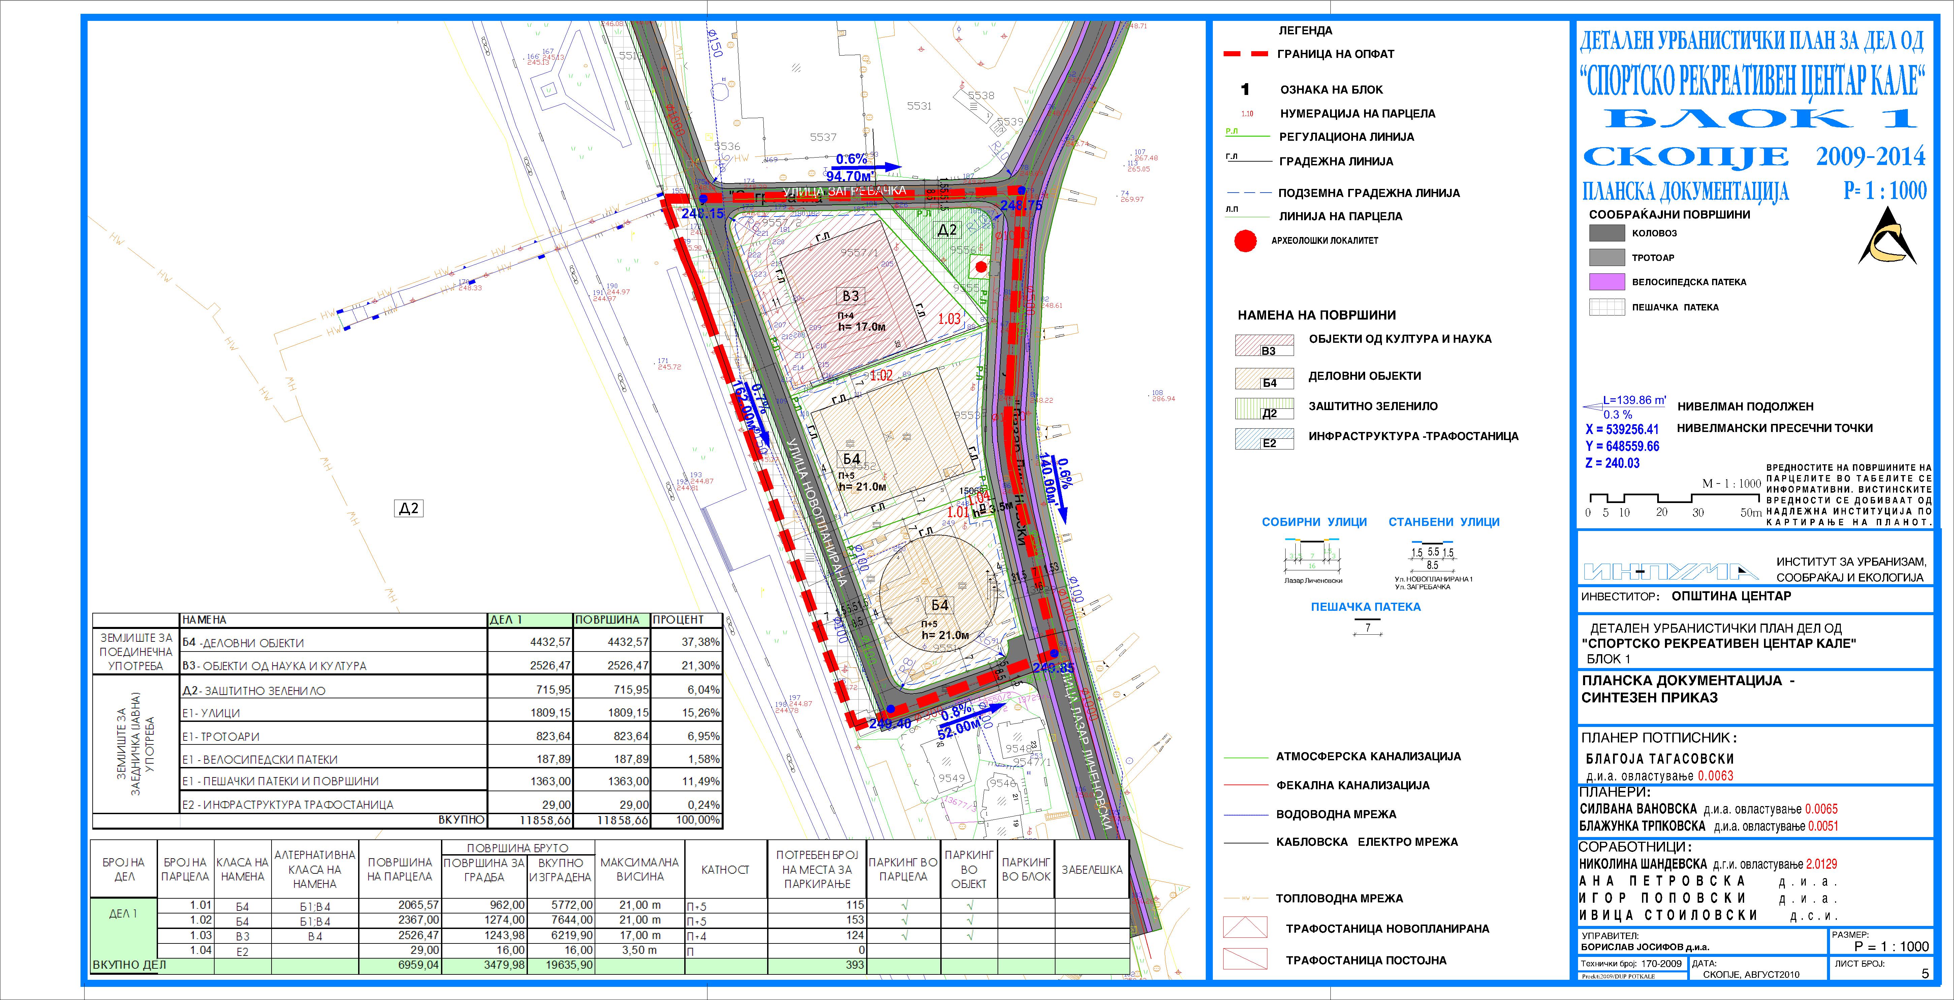Click the existing transformer station symbol
This screenshot has height=1000, width=1954.
[x=1245, y=958]
